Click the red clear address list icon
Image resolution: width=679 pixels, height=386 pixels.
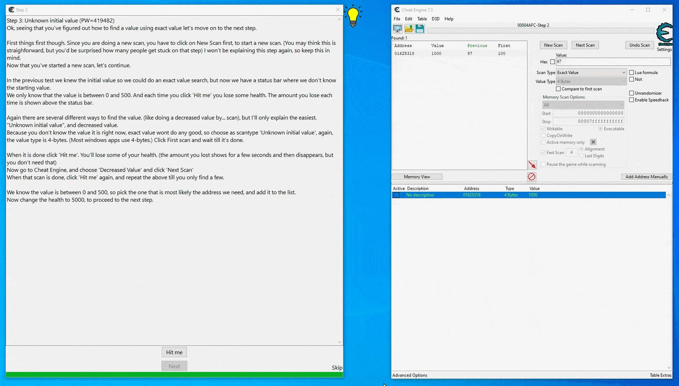click(x=532, y=177)
